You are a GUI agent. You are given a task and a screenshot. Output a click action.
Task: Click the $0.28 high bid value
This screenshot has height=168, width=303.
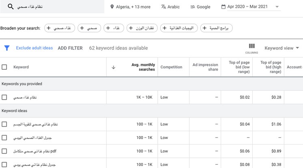(276, 97)
